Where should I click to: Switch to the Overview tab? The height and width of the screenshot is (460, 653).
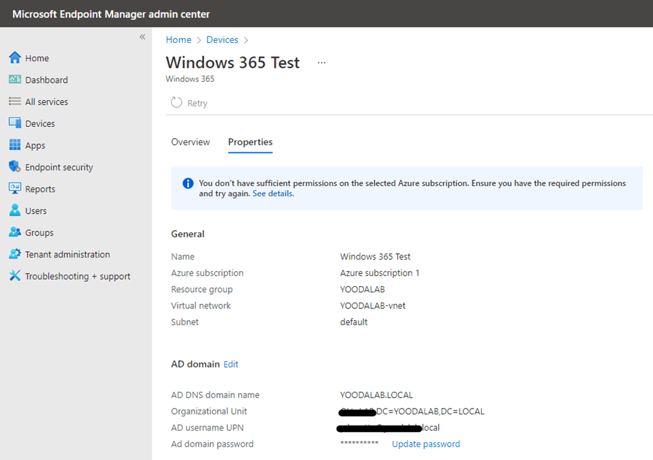point(191,142)
